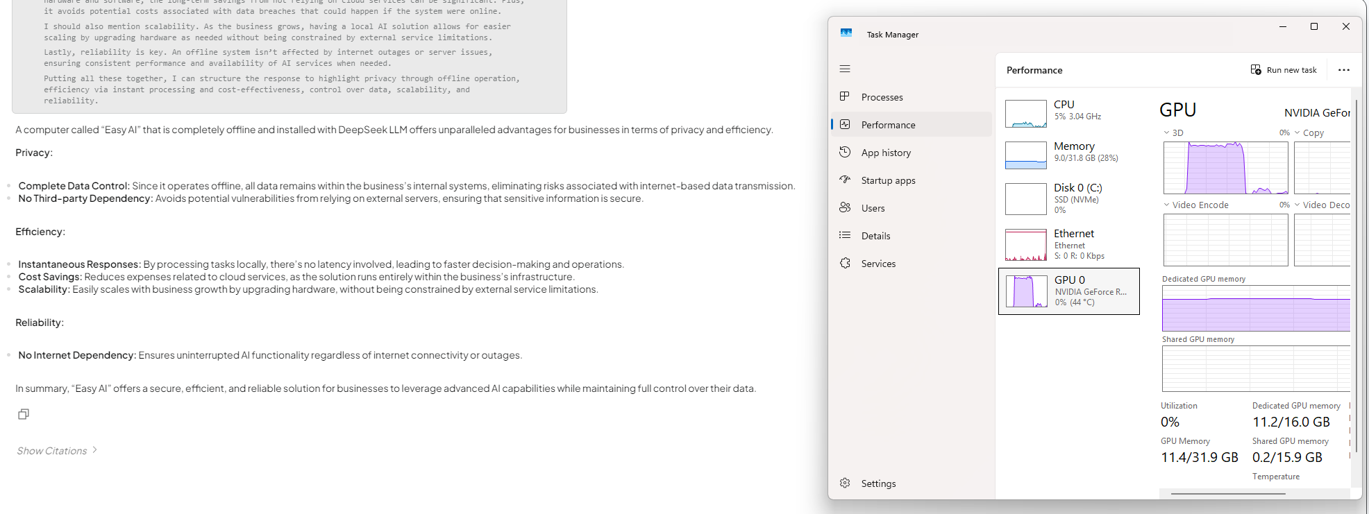This screenshot has width=1369, height=514.
Task: Click the App history clock icon
Action: [x=845, y=152]
